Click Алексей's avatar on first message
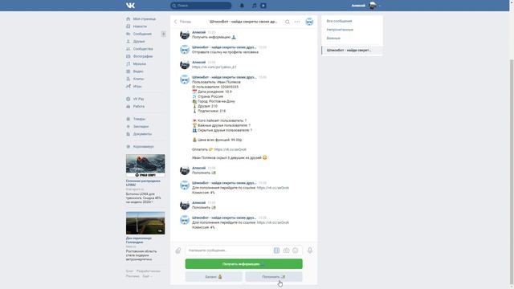Image resolution: width=514 pixels, height=289 pixels. click(x=185, y=35)
